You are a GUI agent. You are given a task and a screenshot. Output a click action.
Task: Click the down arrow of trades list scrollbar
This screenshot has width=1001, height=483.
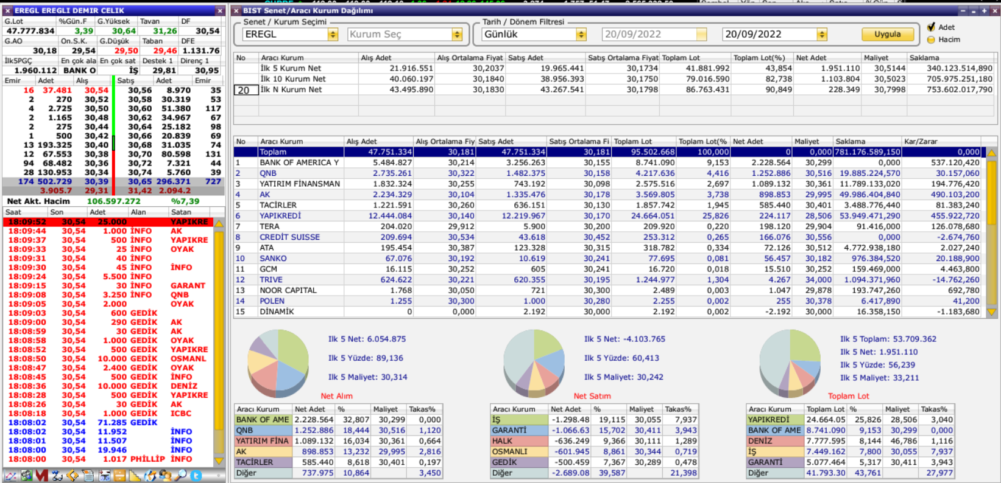pos(219,461)
